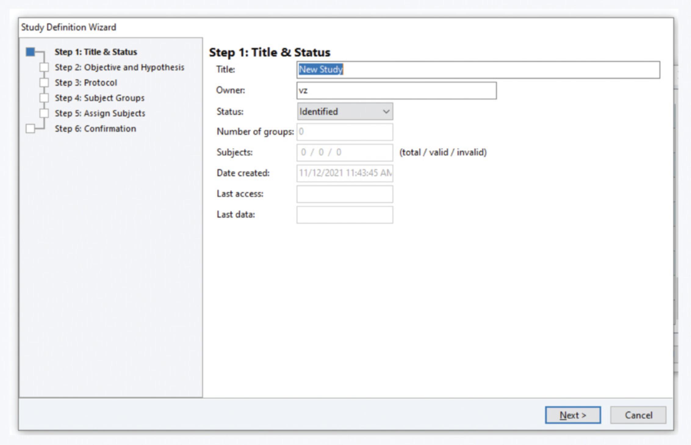Click the "Date created:" label

tap(243, 173)
